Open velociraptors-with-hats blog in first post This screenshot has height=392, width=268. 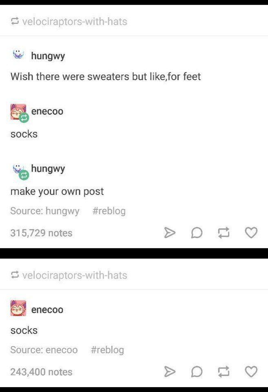[x=75, y=22]
